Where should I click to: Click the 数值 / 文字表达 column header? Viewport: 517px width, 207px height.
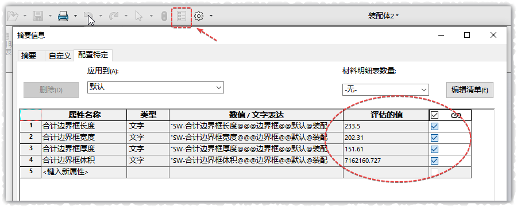[256, 115]
